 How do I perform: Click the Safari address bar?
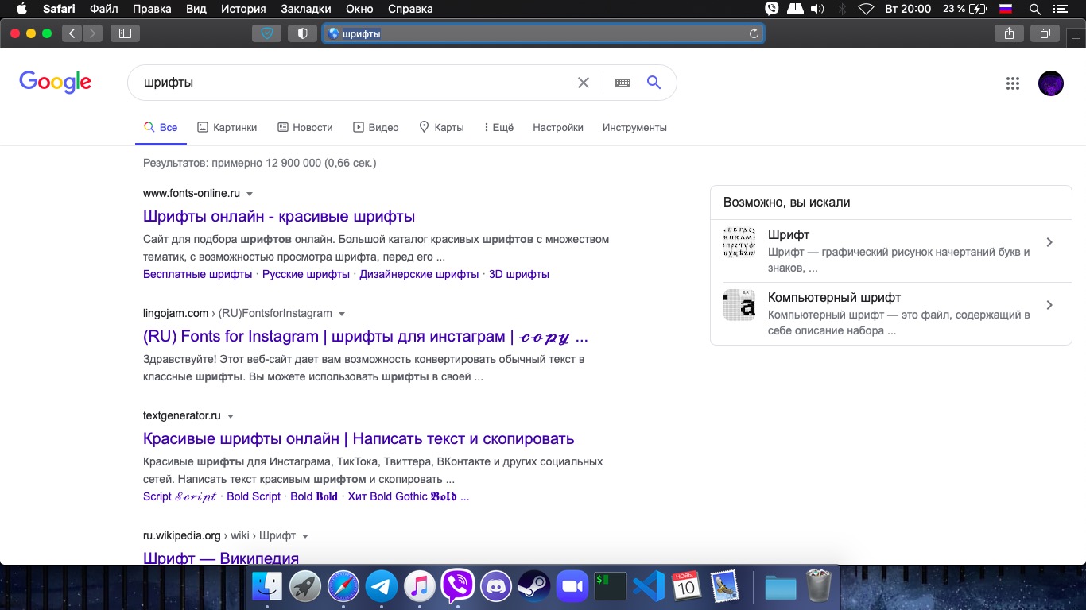click(x=543, y=33)
